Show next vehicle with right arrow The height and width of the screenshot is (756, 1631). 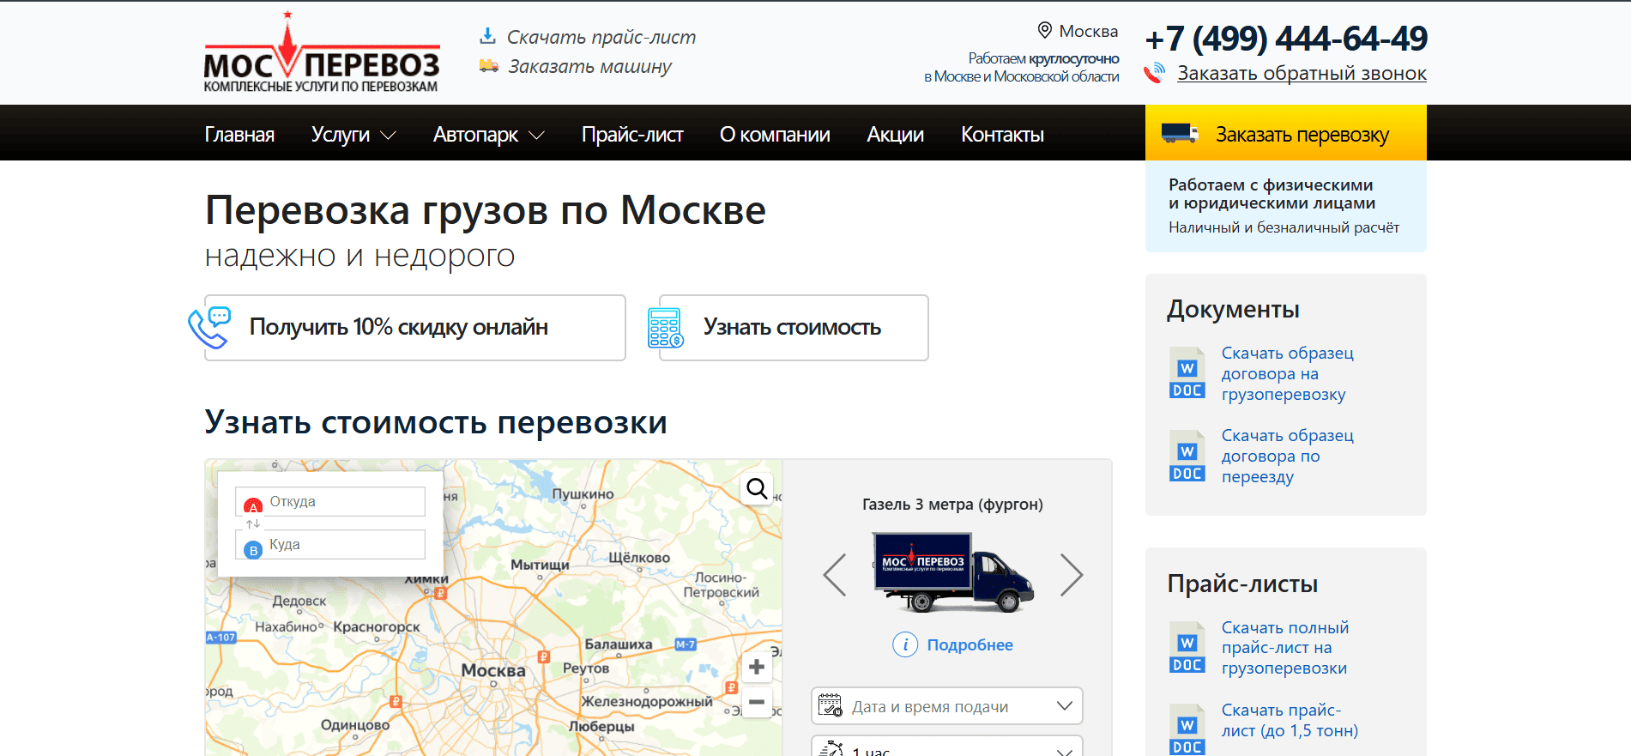1071,575
